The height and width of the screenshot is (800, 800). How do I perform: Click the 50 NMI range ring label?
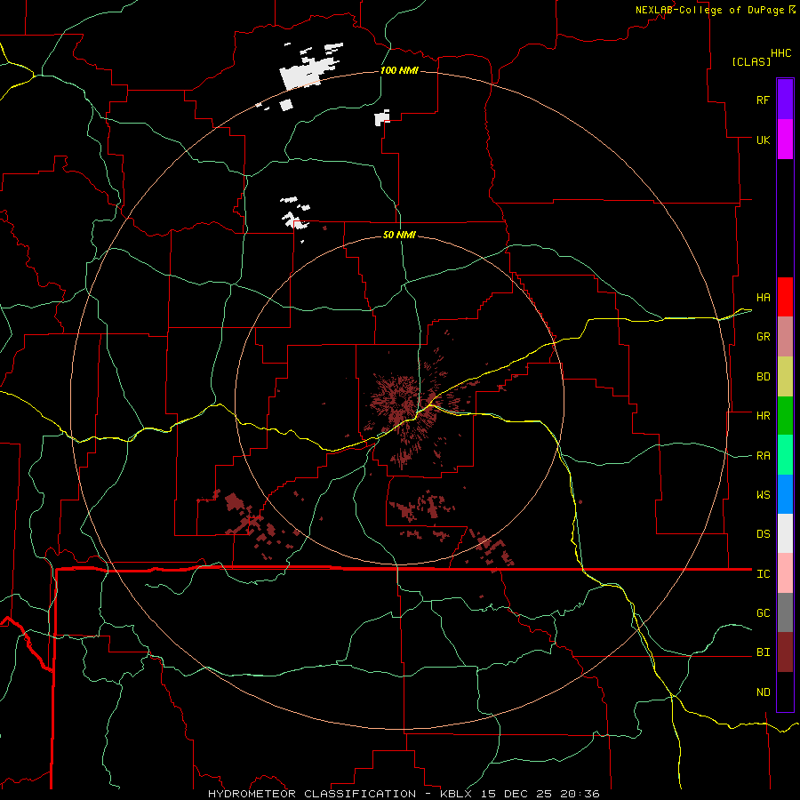[x=399, y=235]
